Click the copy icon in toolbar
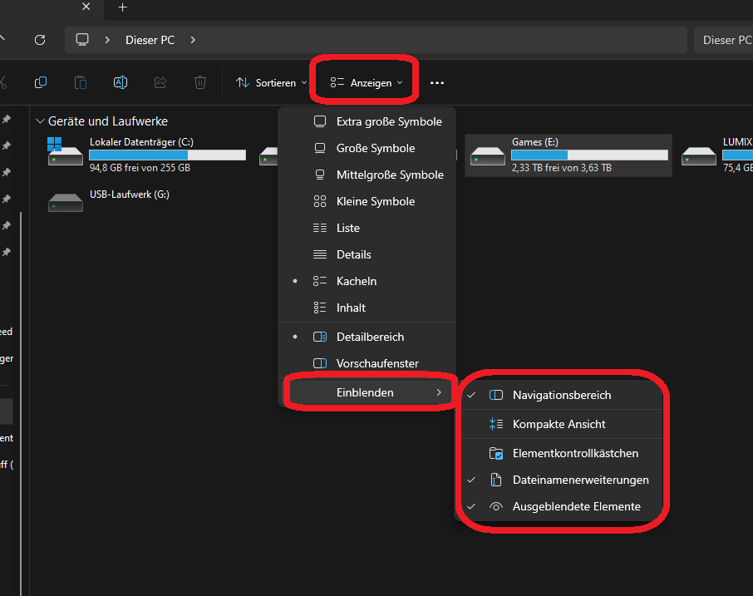Image resolution: width=753 pixels, height=596 pixels. [x=41, y=82]
